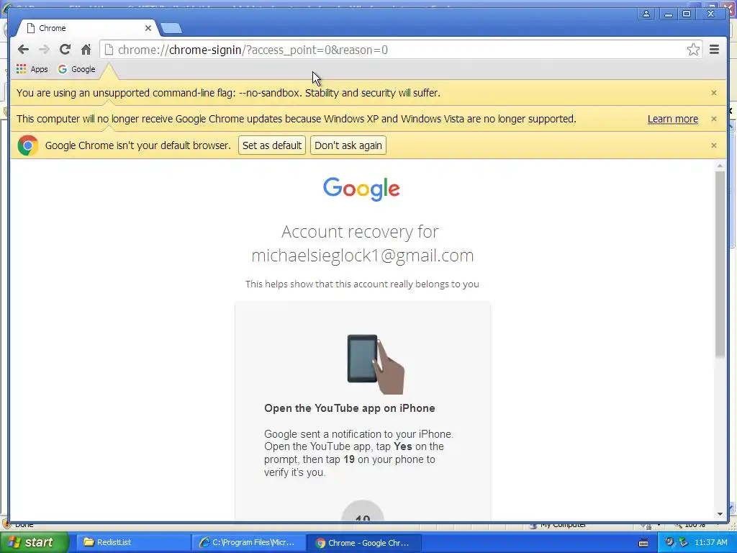Click the Chrome forward arrow
This screenshot has width=737, height=553.
(x=44, y=50)
